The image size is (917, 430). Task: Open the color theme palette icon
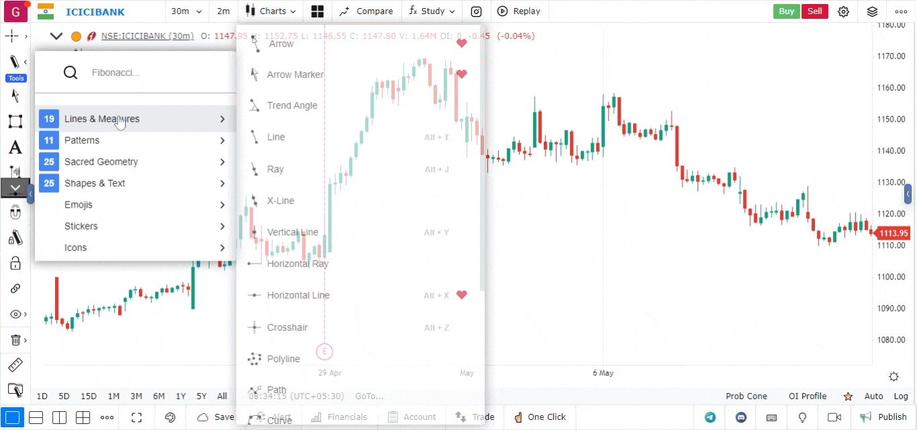pyautogui.click(x=170, y=417)
